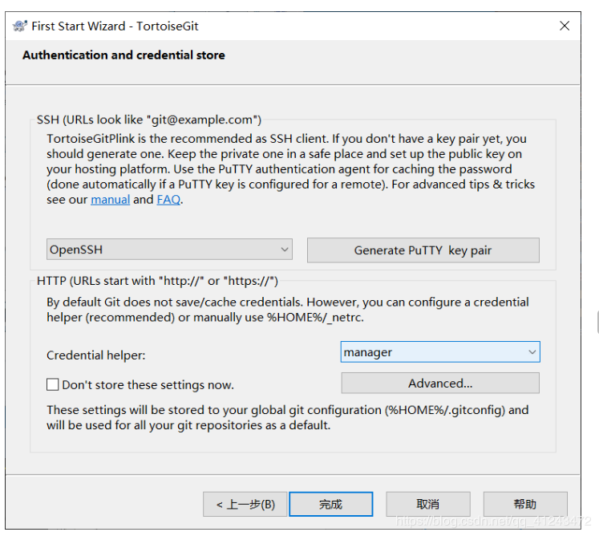Go back with 上一步(B) button
Image resolution: width=599 pixels, height=536 pixels.
(x=245, y=504)
